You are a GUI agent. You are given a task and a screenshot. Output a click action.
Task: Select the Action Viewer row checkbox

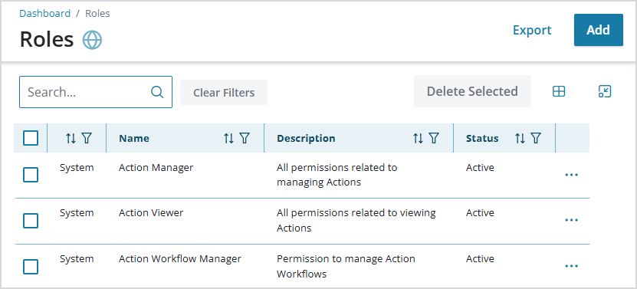pyautogui.click(x=31, y=221)
